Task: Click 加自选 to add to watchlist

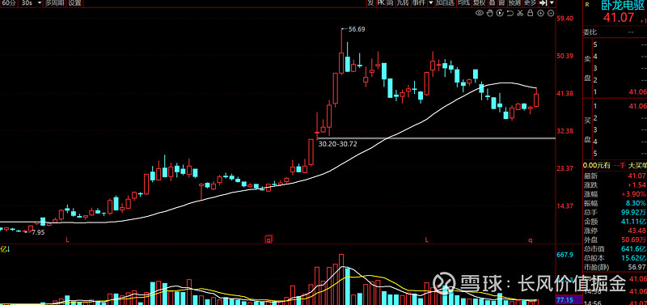Action: point(446,3)
